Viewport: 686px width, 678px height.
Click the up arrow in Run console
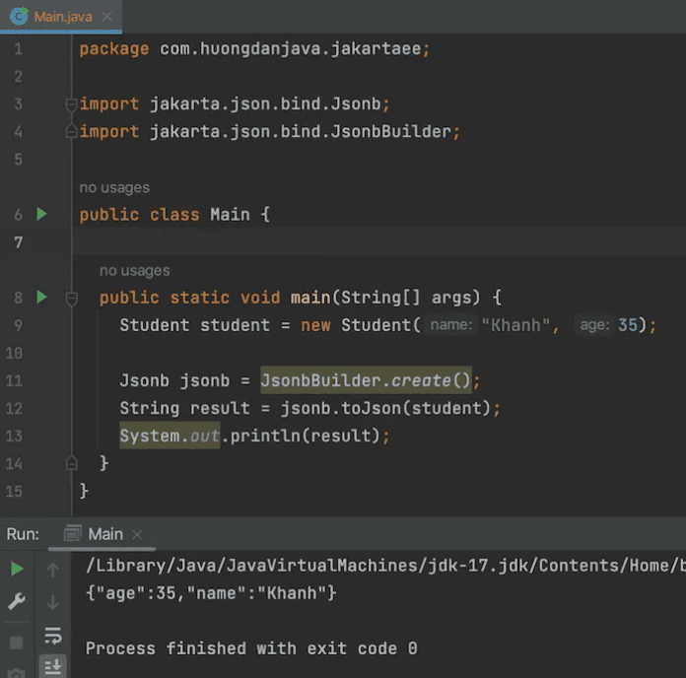point(53,569)
